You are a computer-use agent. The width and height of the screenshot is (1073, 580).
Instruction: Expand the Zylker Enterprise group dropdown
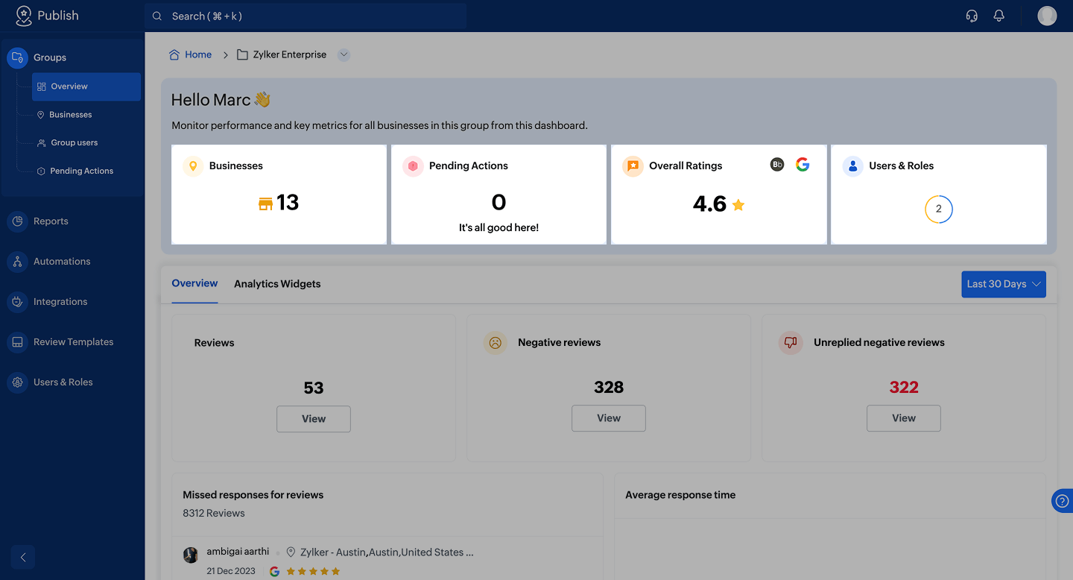[x=344, y=54]
